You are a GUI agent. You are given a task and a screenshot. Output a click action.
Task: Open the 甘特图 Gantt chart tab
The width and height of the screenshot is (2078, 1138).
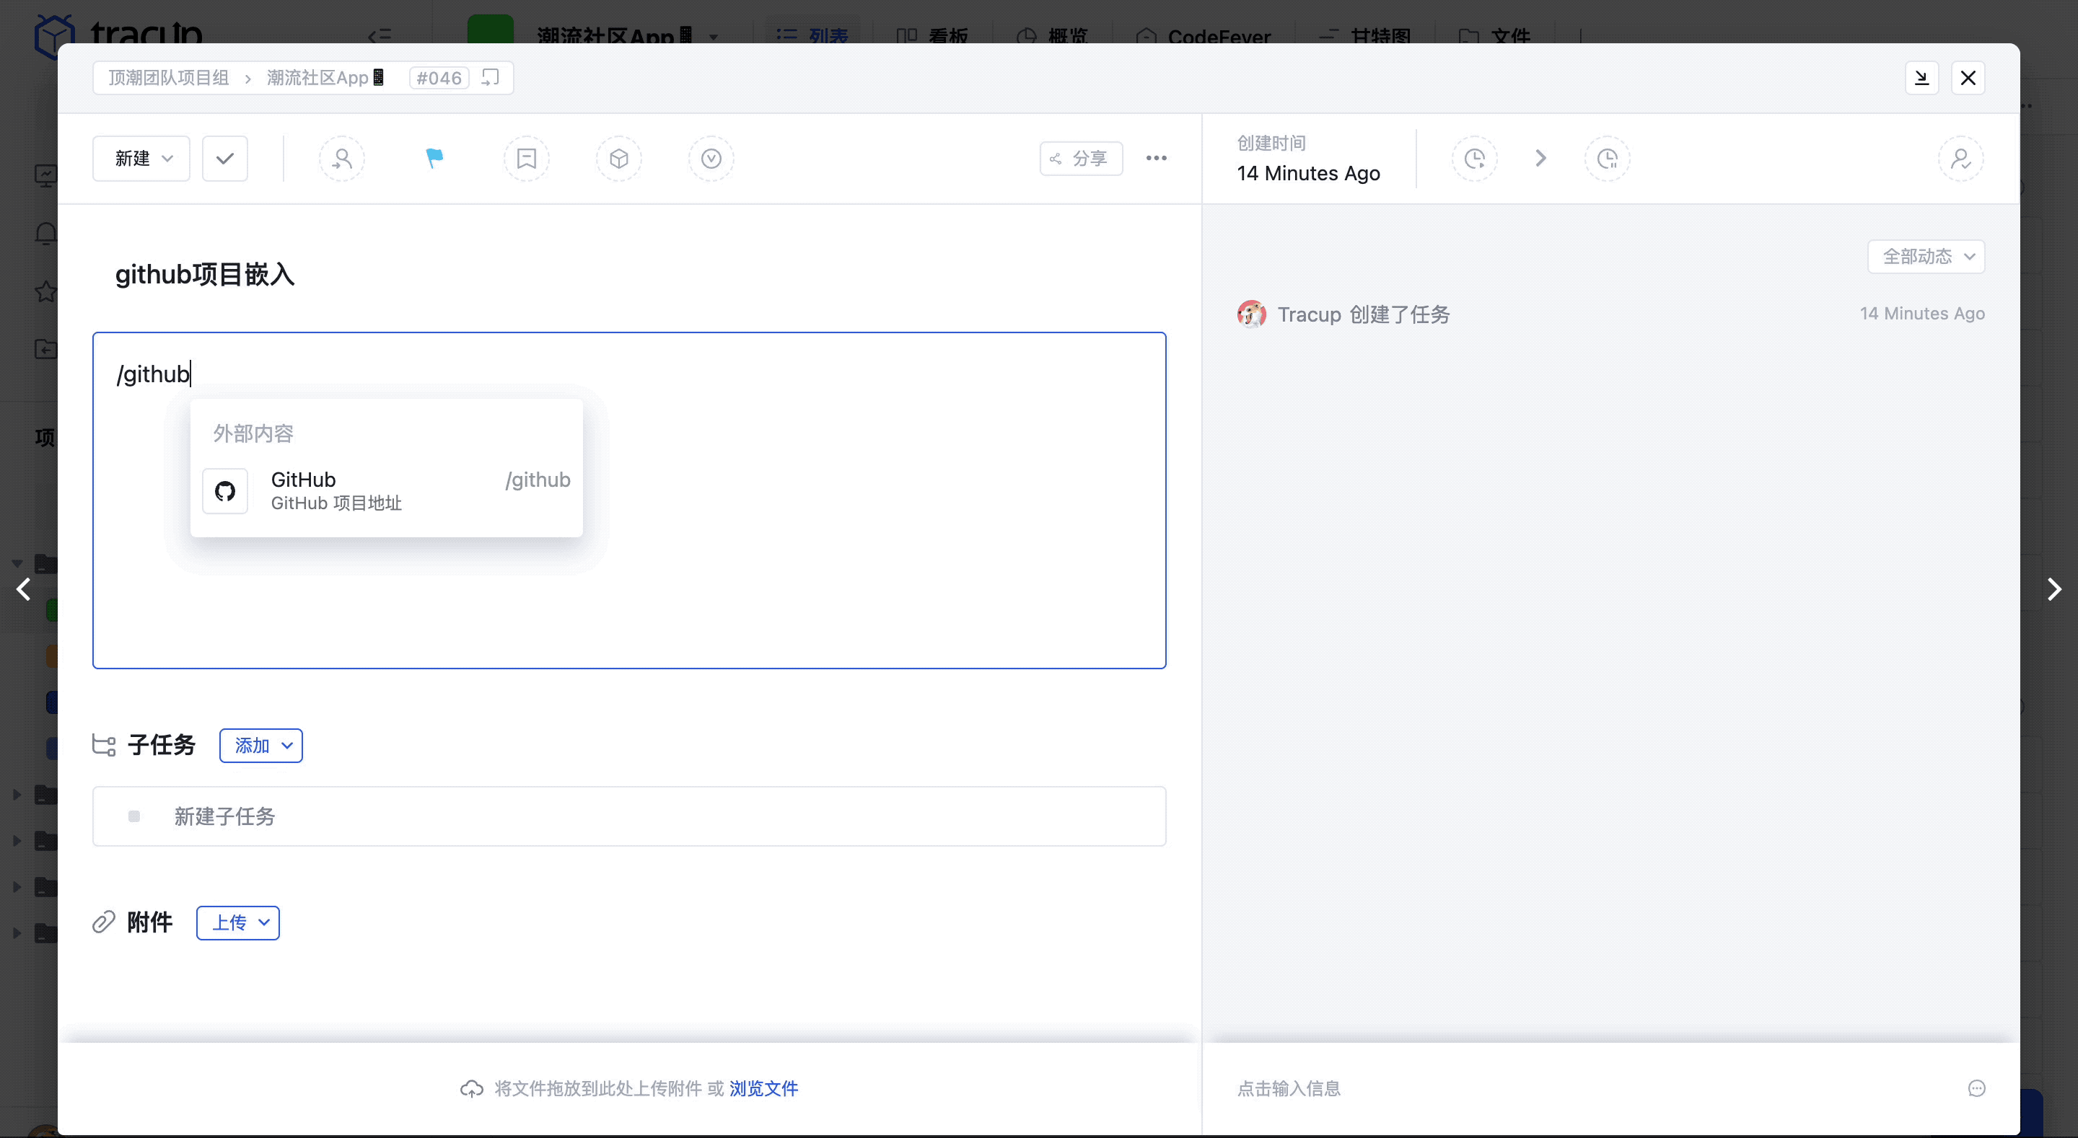1362,35
